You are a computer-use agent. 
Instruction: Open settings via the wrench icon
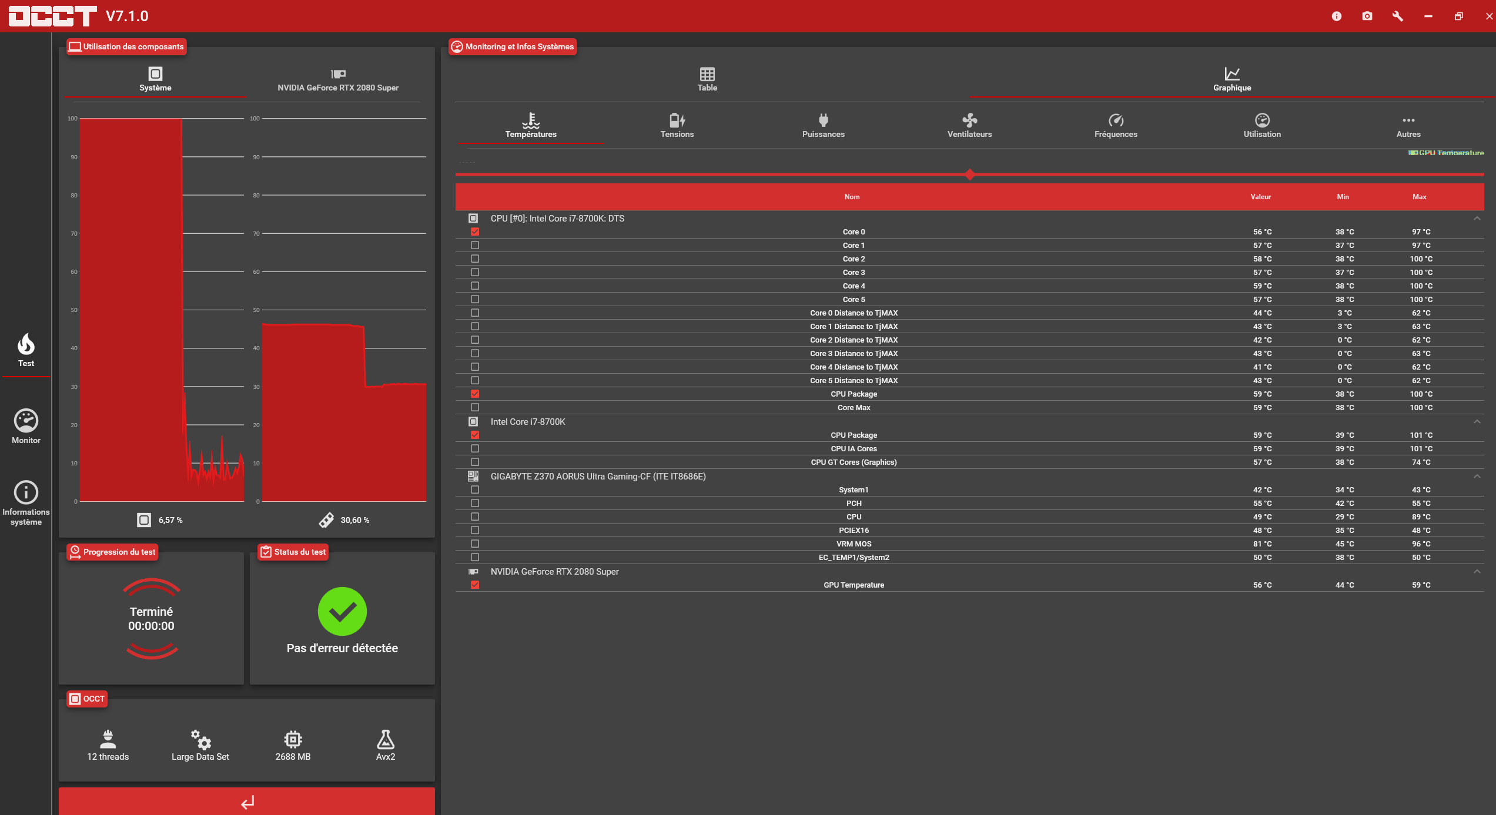point(1398,16)
